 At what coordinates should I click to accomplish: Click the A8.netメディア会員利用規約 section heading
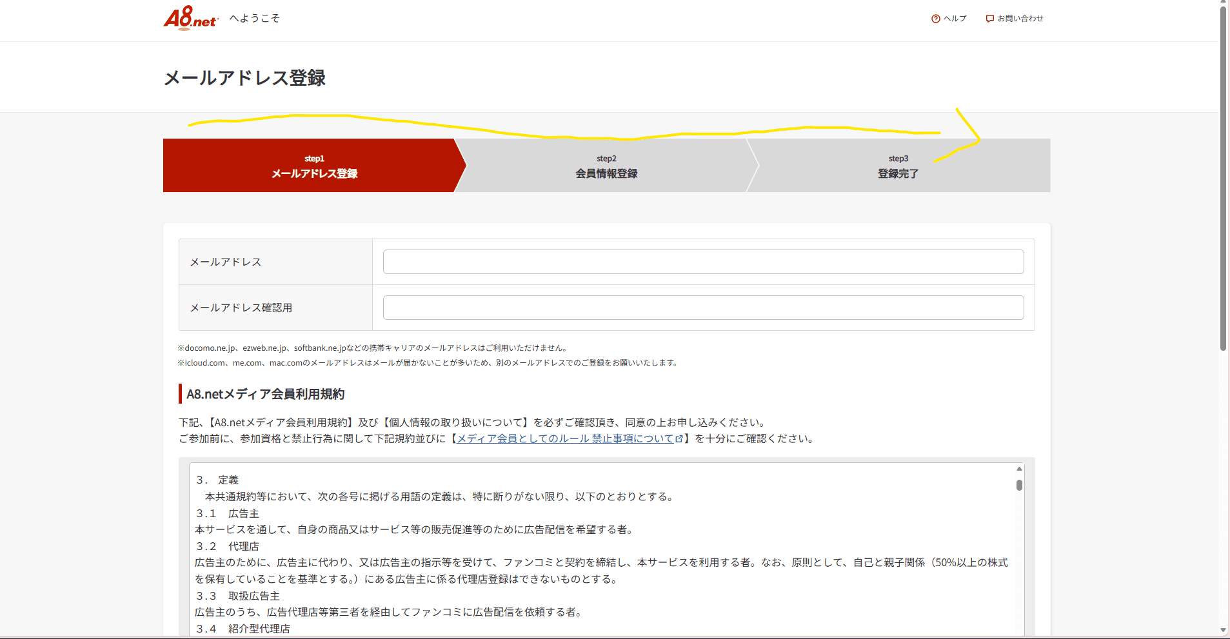[265, 394]
